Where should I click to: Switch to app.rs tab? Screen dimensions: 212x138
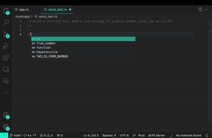(x=24, y=10)
